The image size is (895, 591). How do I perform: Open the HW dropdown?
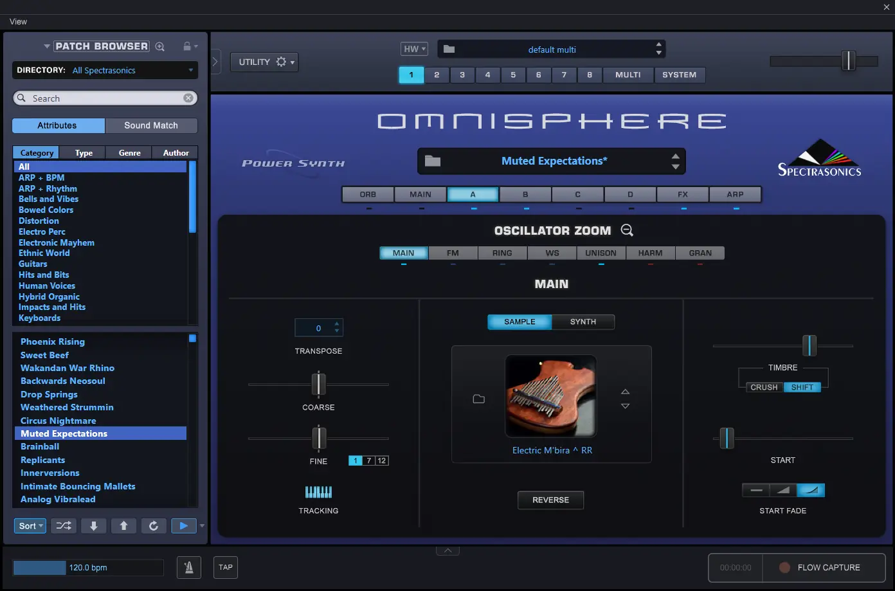[414, 49]
